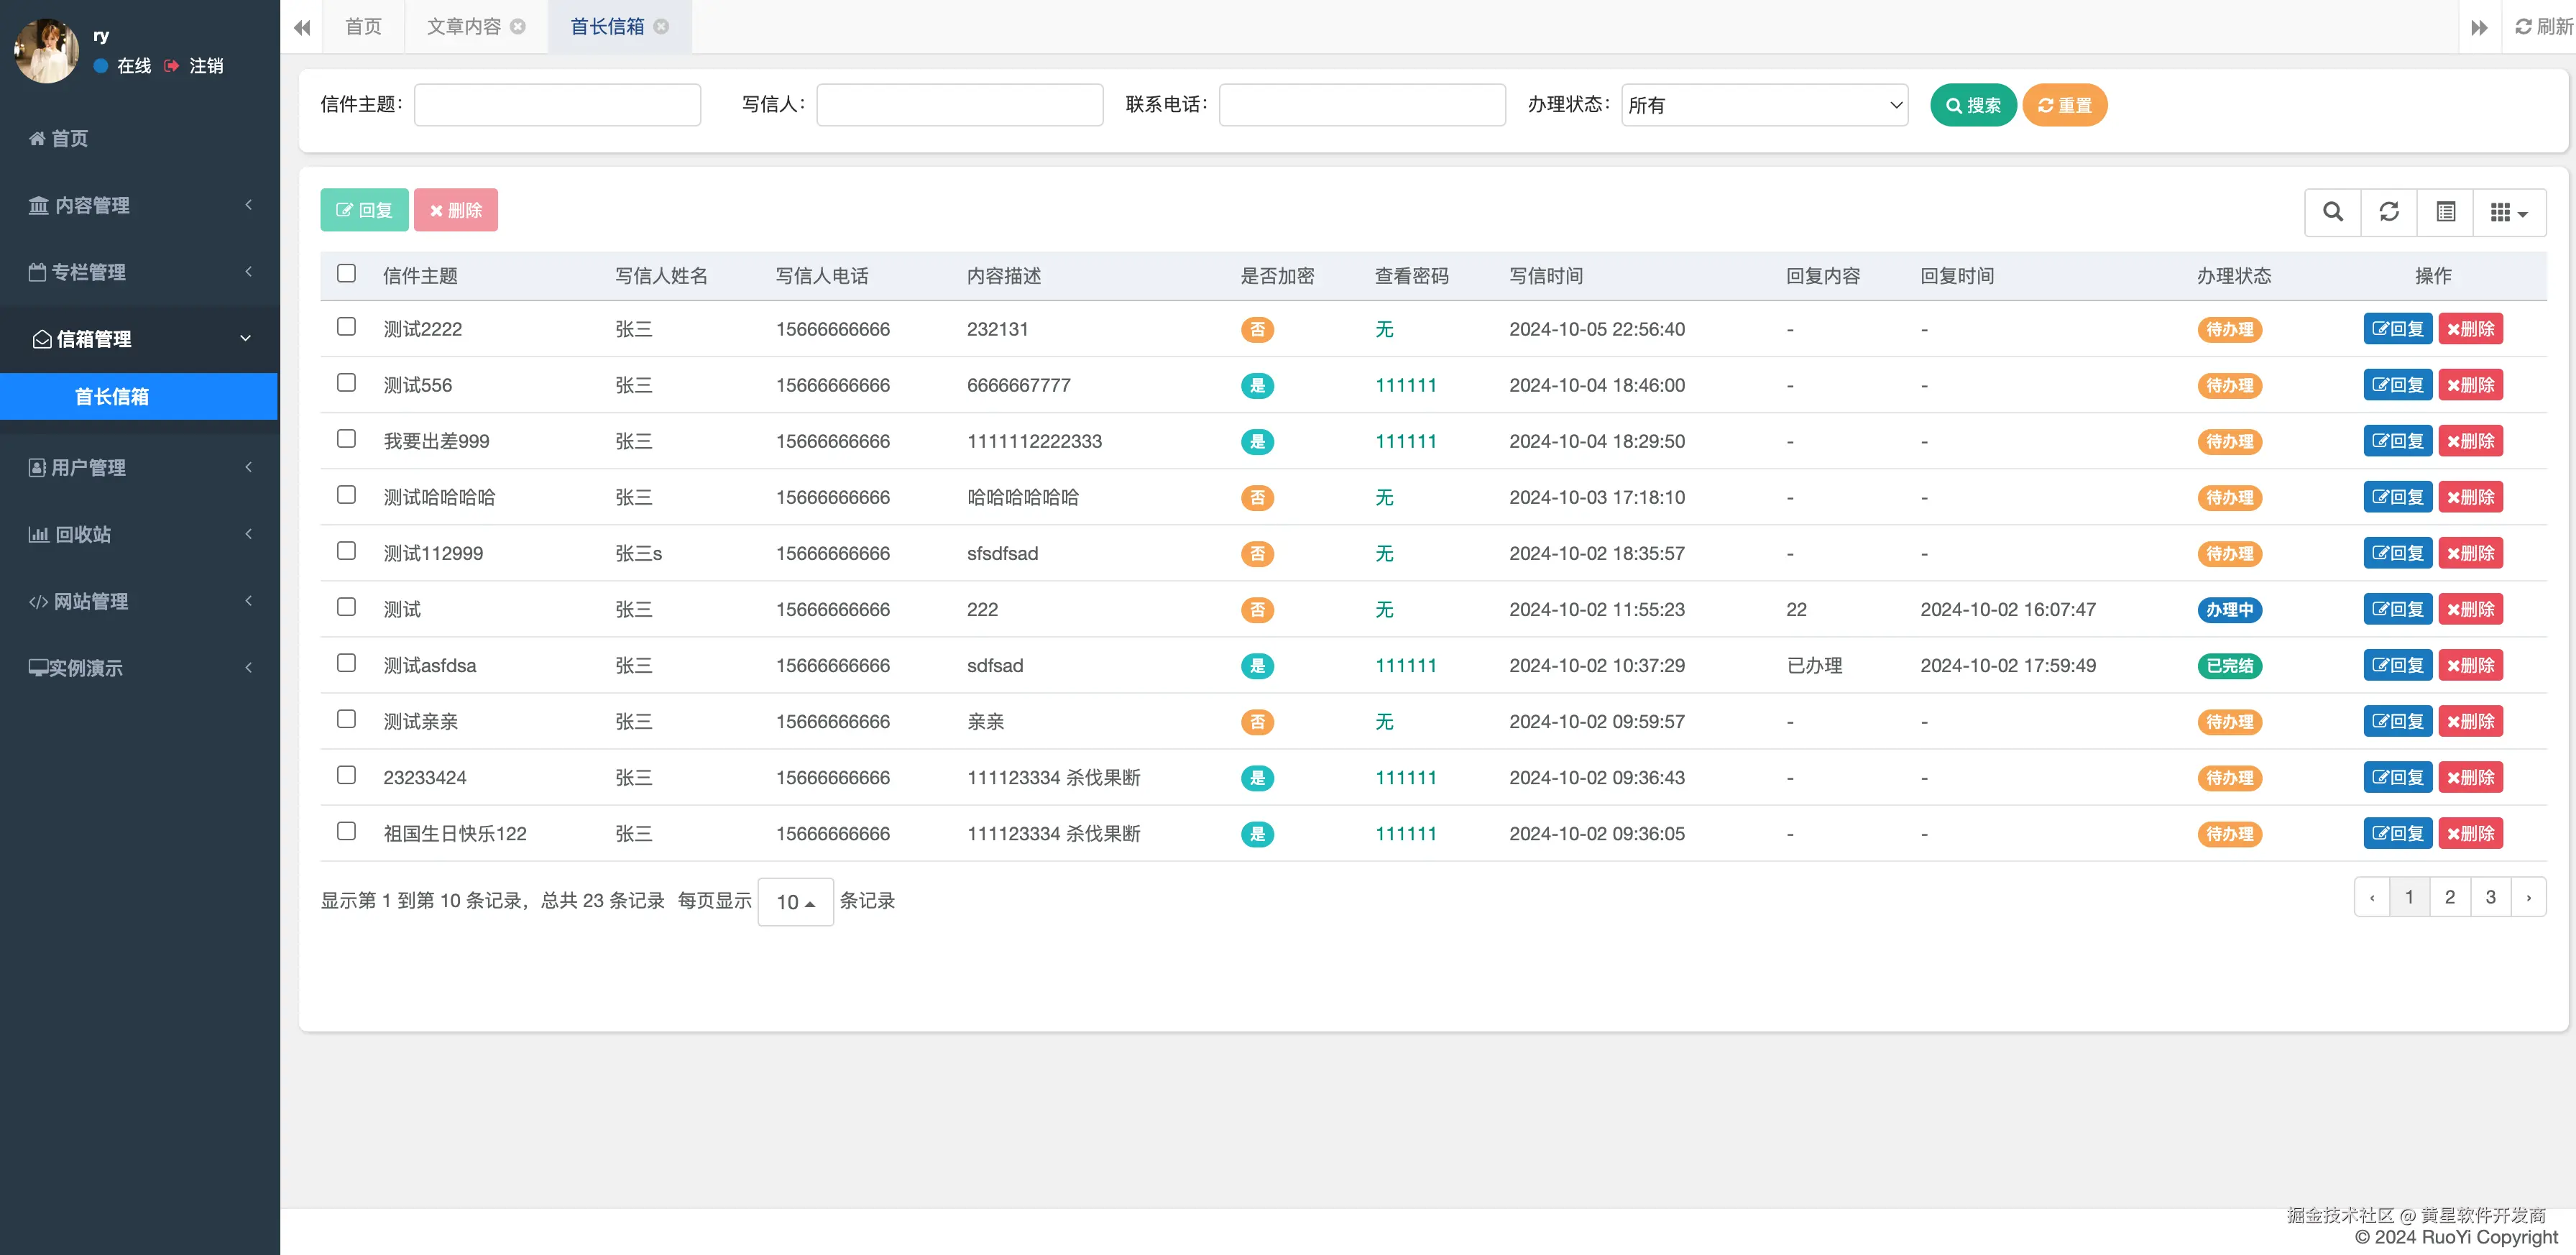Image resolution: width=2576 pixels, height=1255 pixels.
Task: Click 回复 for the 测试asfdsa row
Action: click(x=2397, y=665)
